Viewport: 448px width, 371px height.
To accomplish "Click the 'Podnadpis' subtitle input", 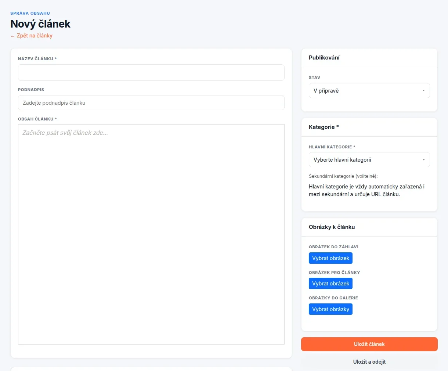I will (x=151, y=103).
